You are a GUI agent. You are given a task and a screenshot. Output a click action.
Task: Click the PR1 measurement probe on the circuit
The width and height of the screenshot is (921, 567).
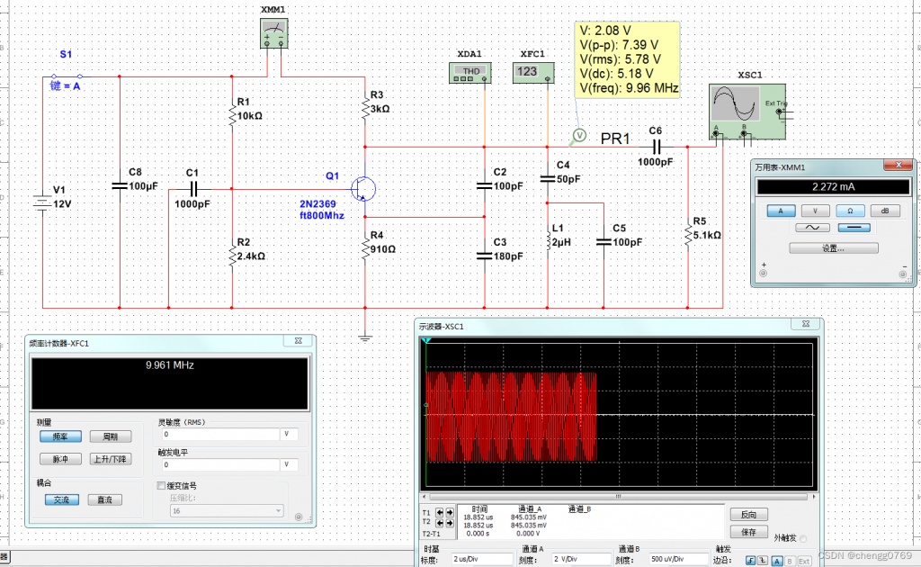tap(579, 137)
